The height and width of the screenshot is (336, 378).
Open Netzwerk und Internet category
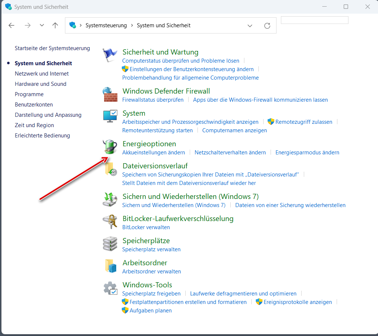point(42,74)
